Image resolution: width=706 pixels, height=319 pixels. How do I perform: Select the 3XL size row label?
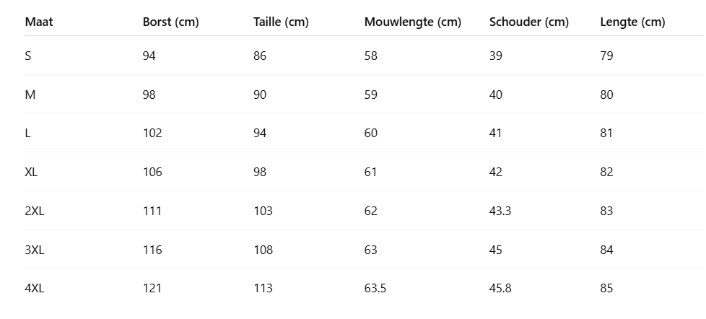point(34,250)
